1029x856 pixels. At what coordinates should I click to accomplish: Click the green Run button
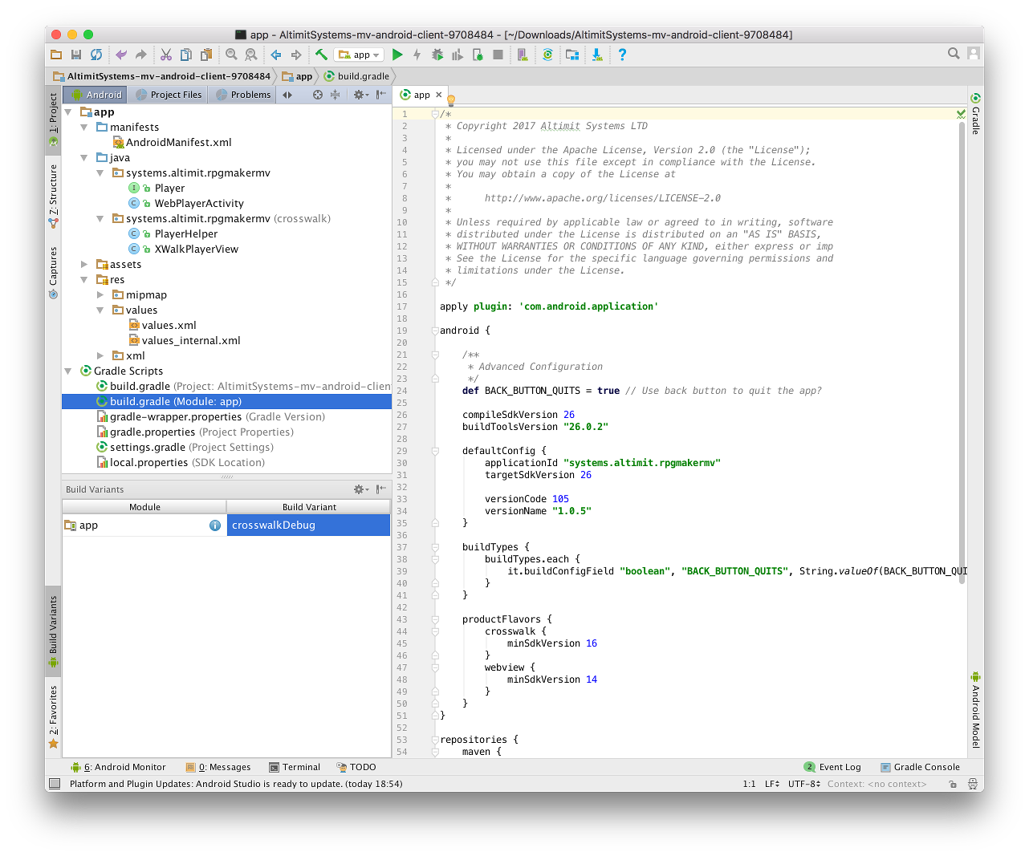point(397,55)
